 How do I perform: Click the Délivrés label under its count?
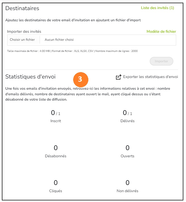127,121
